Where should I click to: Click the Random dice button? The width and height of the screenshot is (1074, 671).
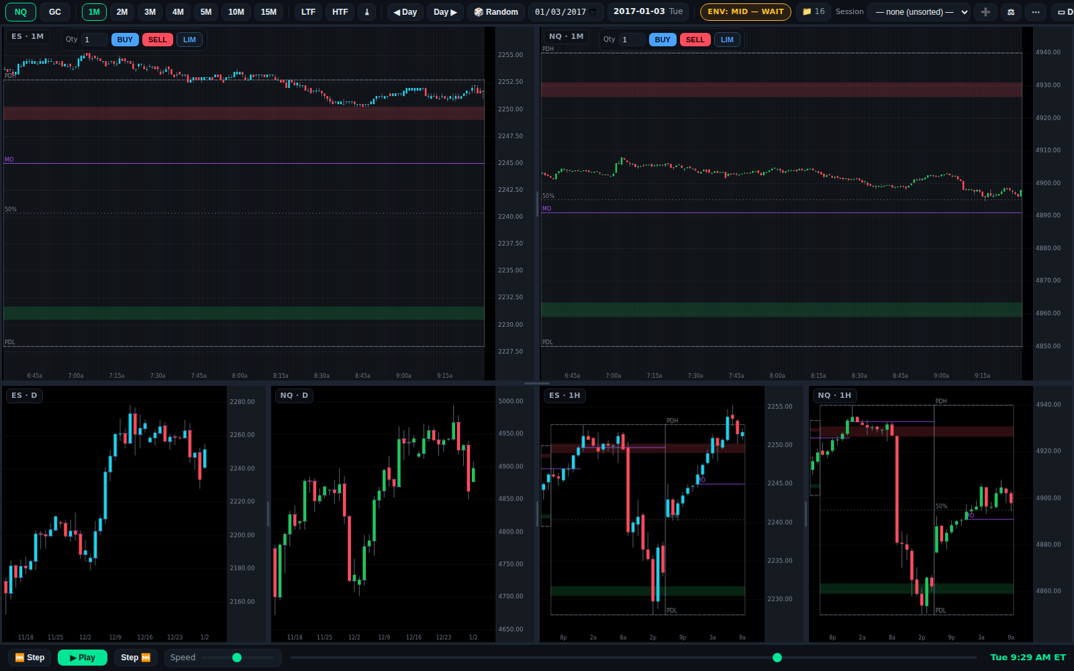point(496,12)
